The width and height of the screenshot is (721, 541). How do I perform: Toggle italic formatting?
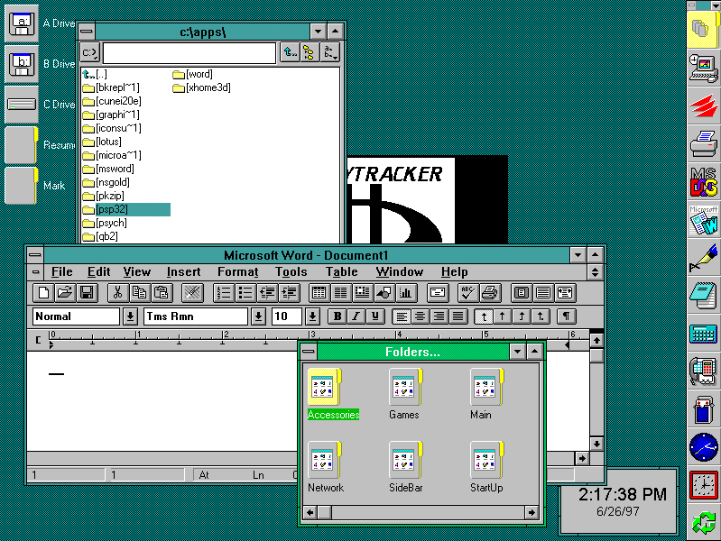(x=356, y=316)
